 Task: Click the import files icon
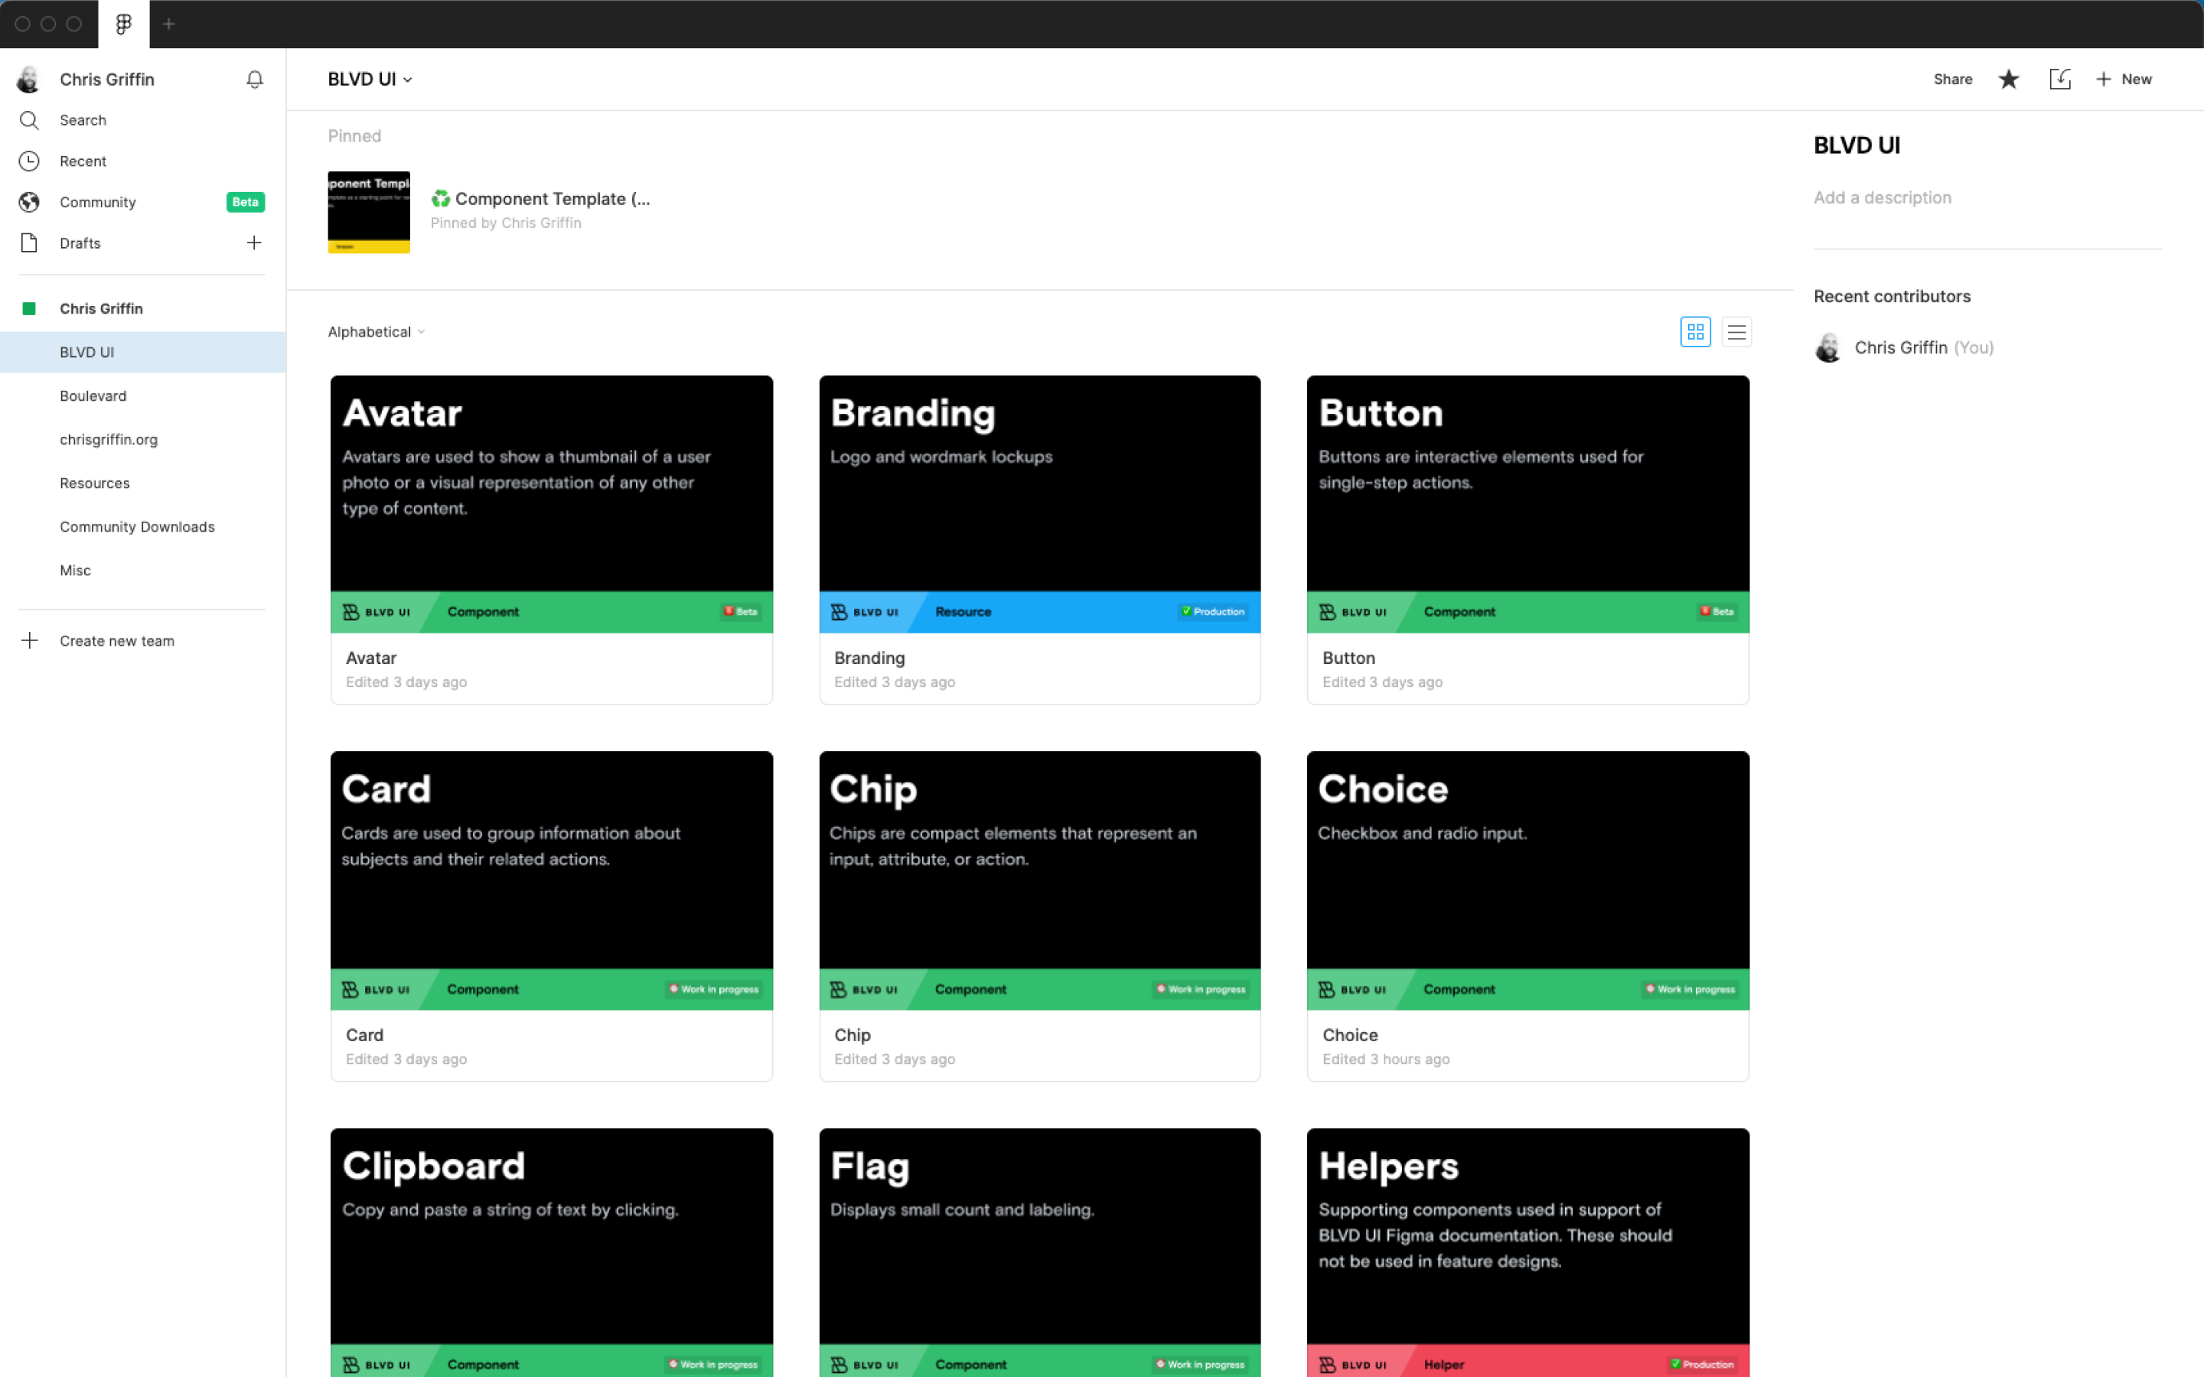(2060, 80)
